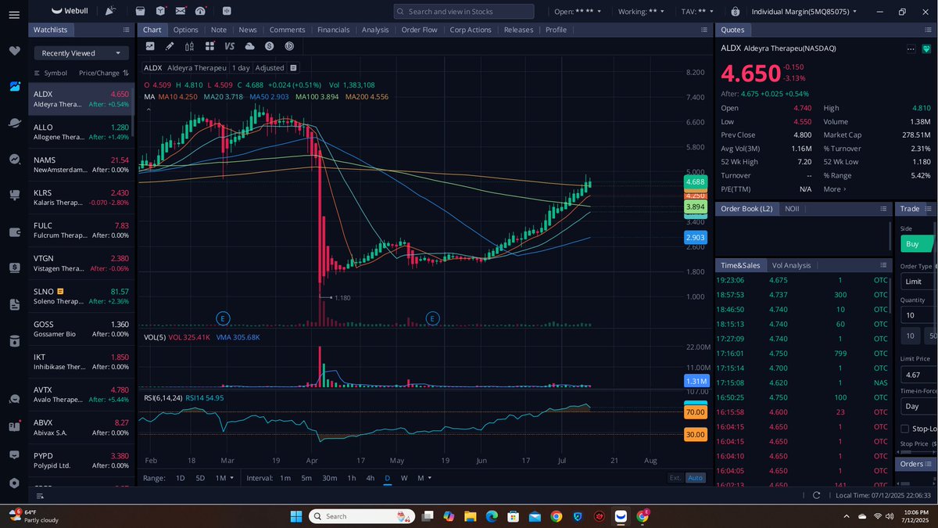Viewport: 938px width, 528px height.
Task: Open the settings gear in left sidebar
Action: tap(14, 483)
